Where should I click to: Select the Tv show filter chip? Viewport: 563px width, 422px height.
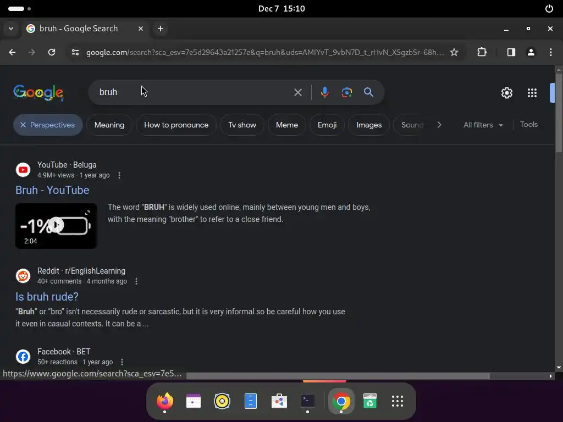pyautogui.click(x=242, y=125)
